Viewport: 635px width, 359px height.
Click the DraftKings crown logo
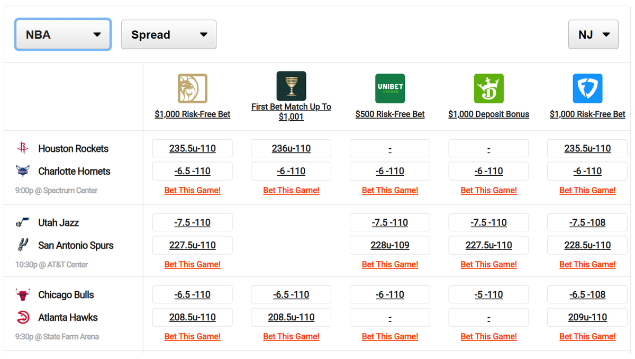pos(488,88)
